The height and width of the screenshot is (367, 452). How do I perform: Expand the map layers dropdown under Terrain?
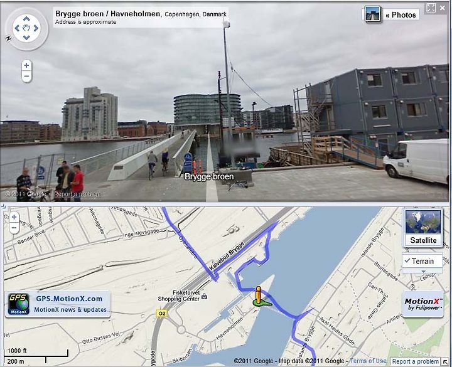pyautogui.click(x=422, y=271)
